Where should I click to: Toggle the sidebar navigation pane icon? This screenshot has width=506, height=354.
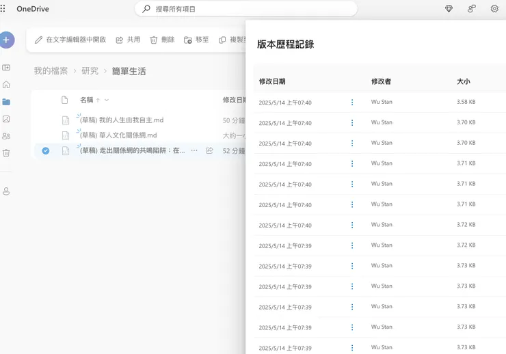(x=6, y=68)
